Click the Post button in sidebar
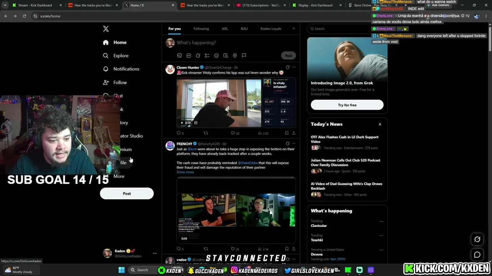This screenshot has width=492, height=276. coord(127,194)
